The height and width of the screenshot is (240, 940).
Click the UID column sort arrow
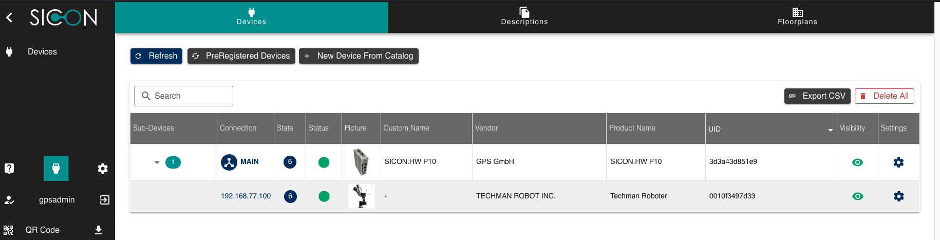pyautogui.click(x=830, y=130)
